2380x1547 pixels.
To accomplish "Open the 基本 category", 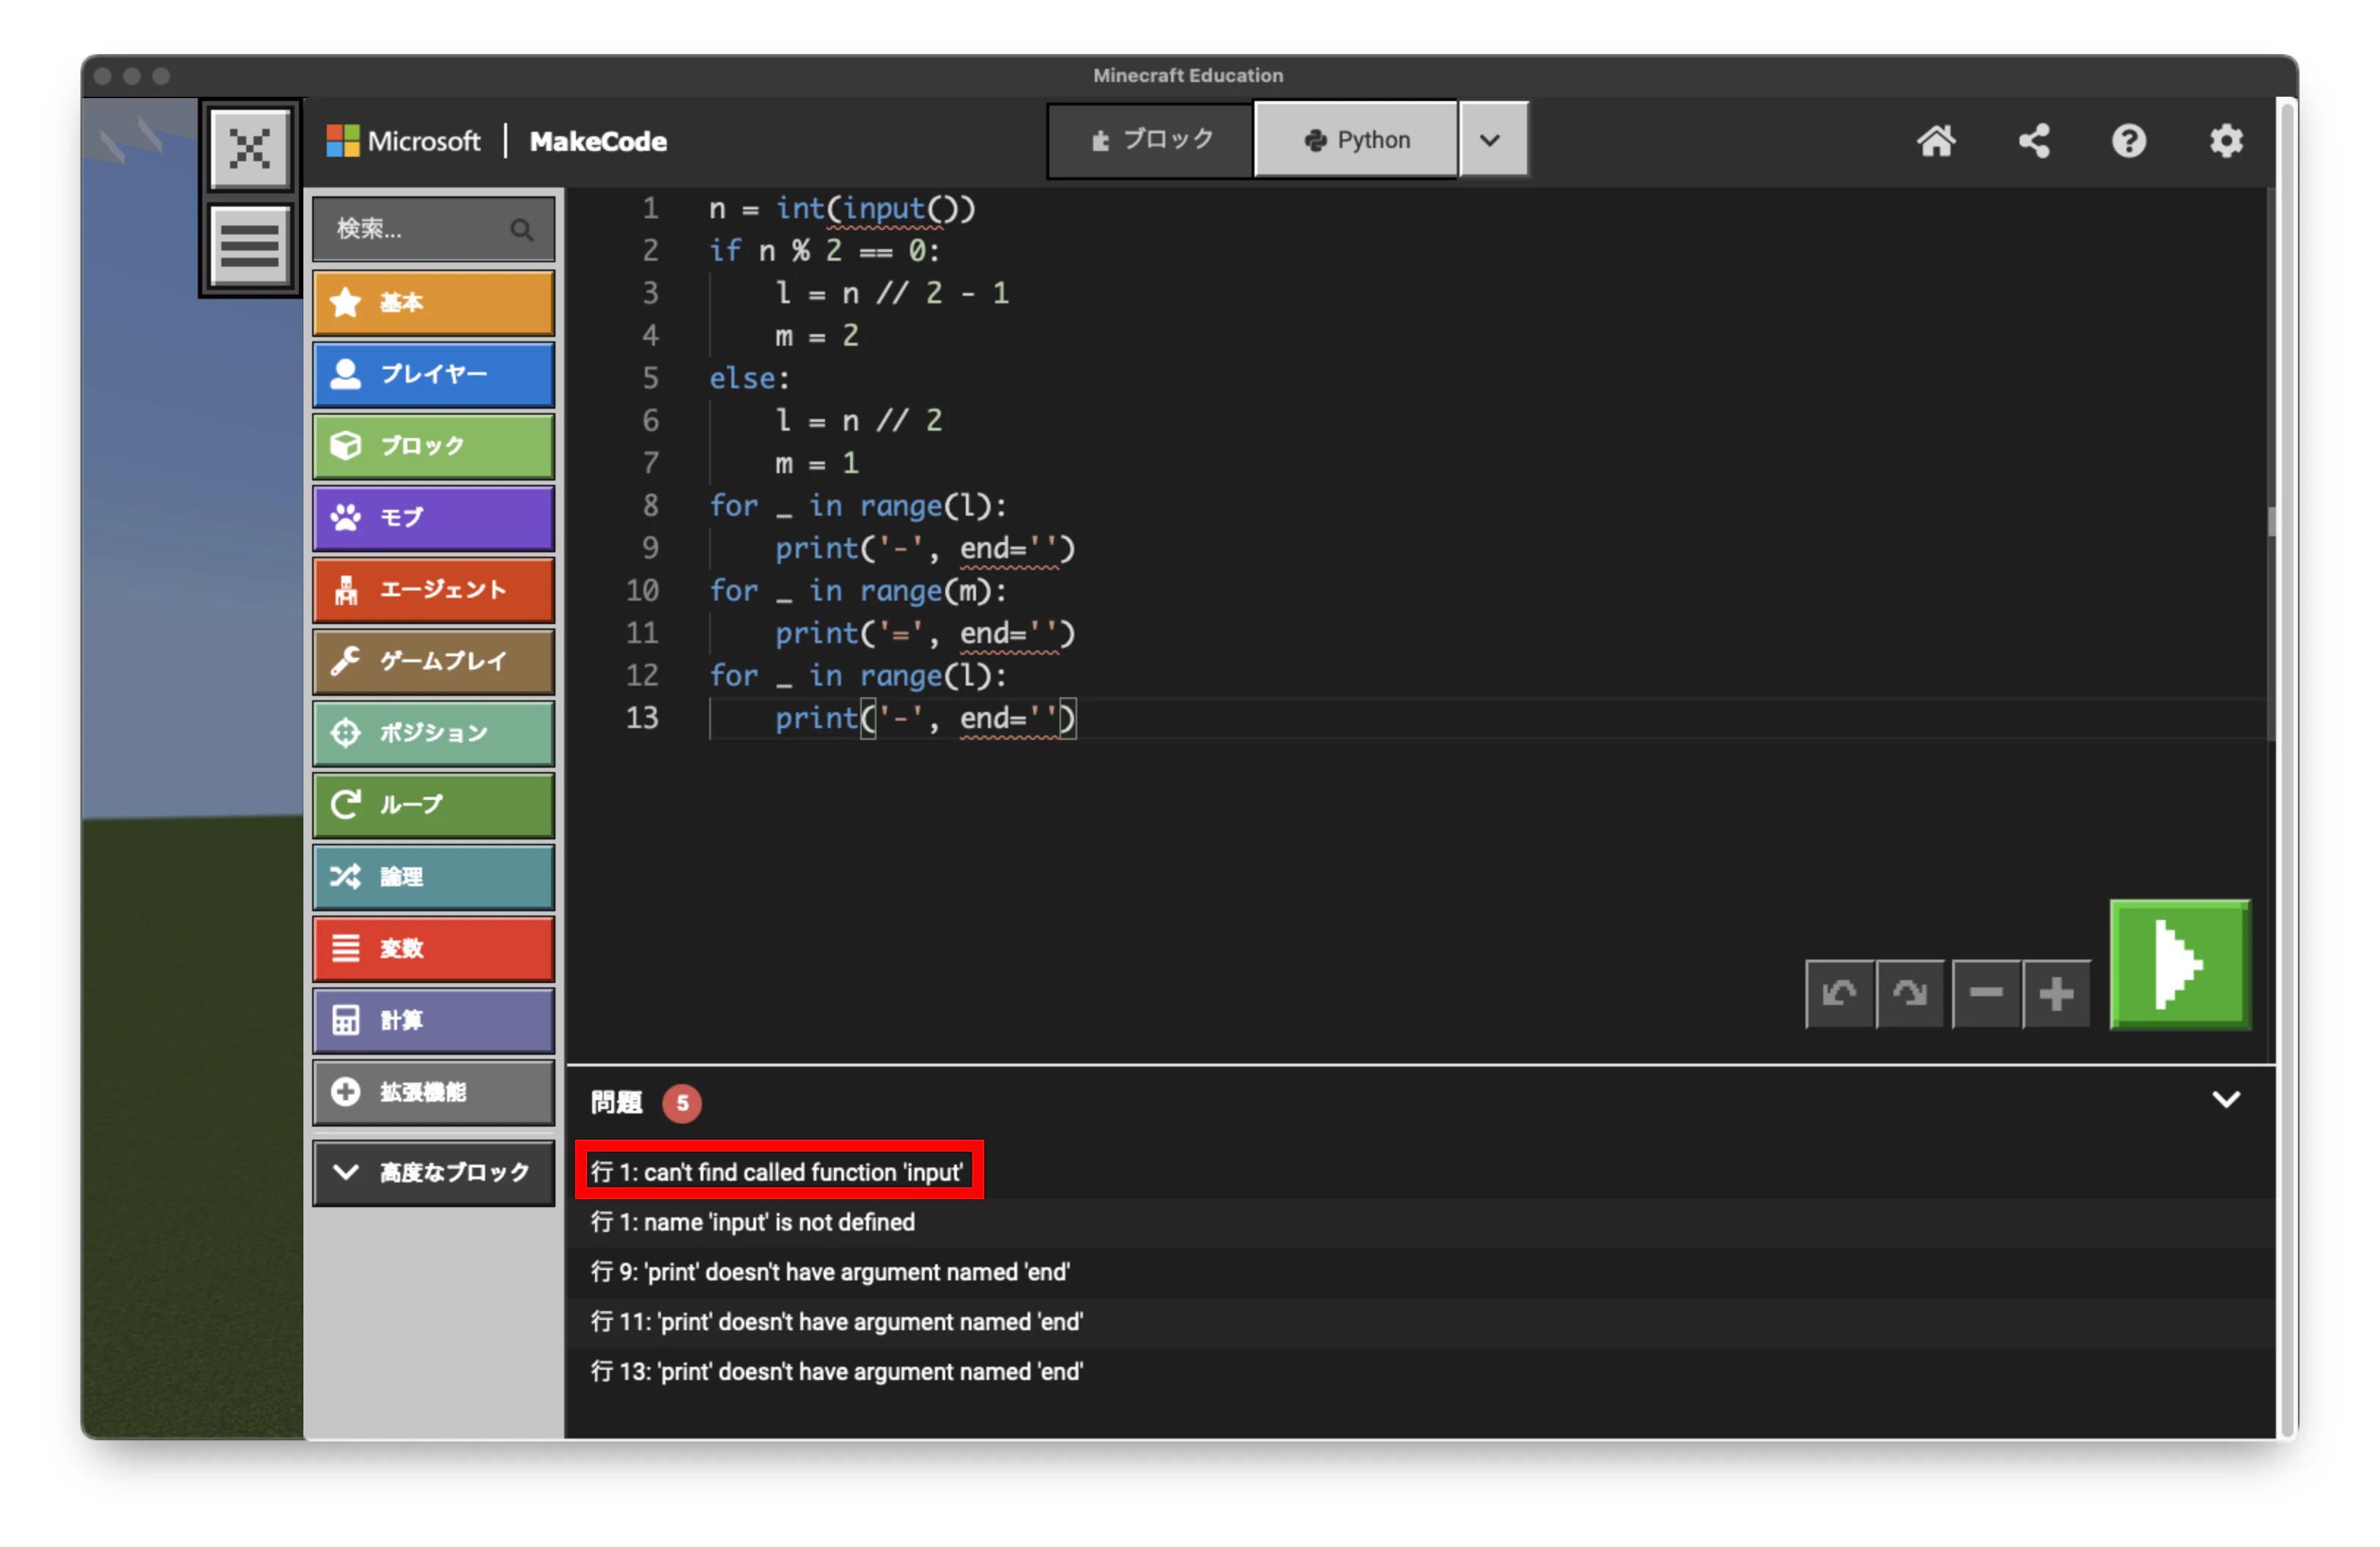I will coord(434,303).
